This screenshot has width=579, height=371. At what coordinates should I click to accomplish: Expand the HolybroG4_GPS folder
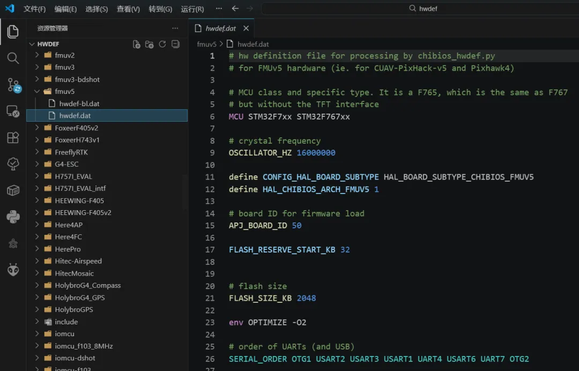[79, 298]
